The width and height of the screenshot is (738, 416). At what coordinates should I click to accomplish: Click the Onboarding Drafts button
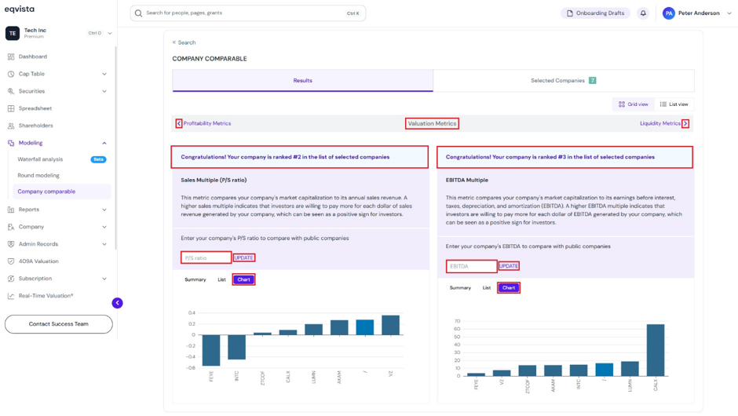(595, 13)
